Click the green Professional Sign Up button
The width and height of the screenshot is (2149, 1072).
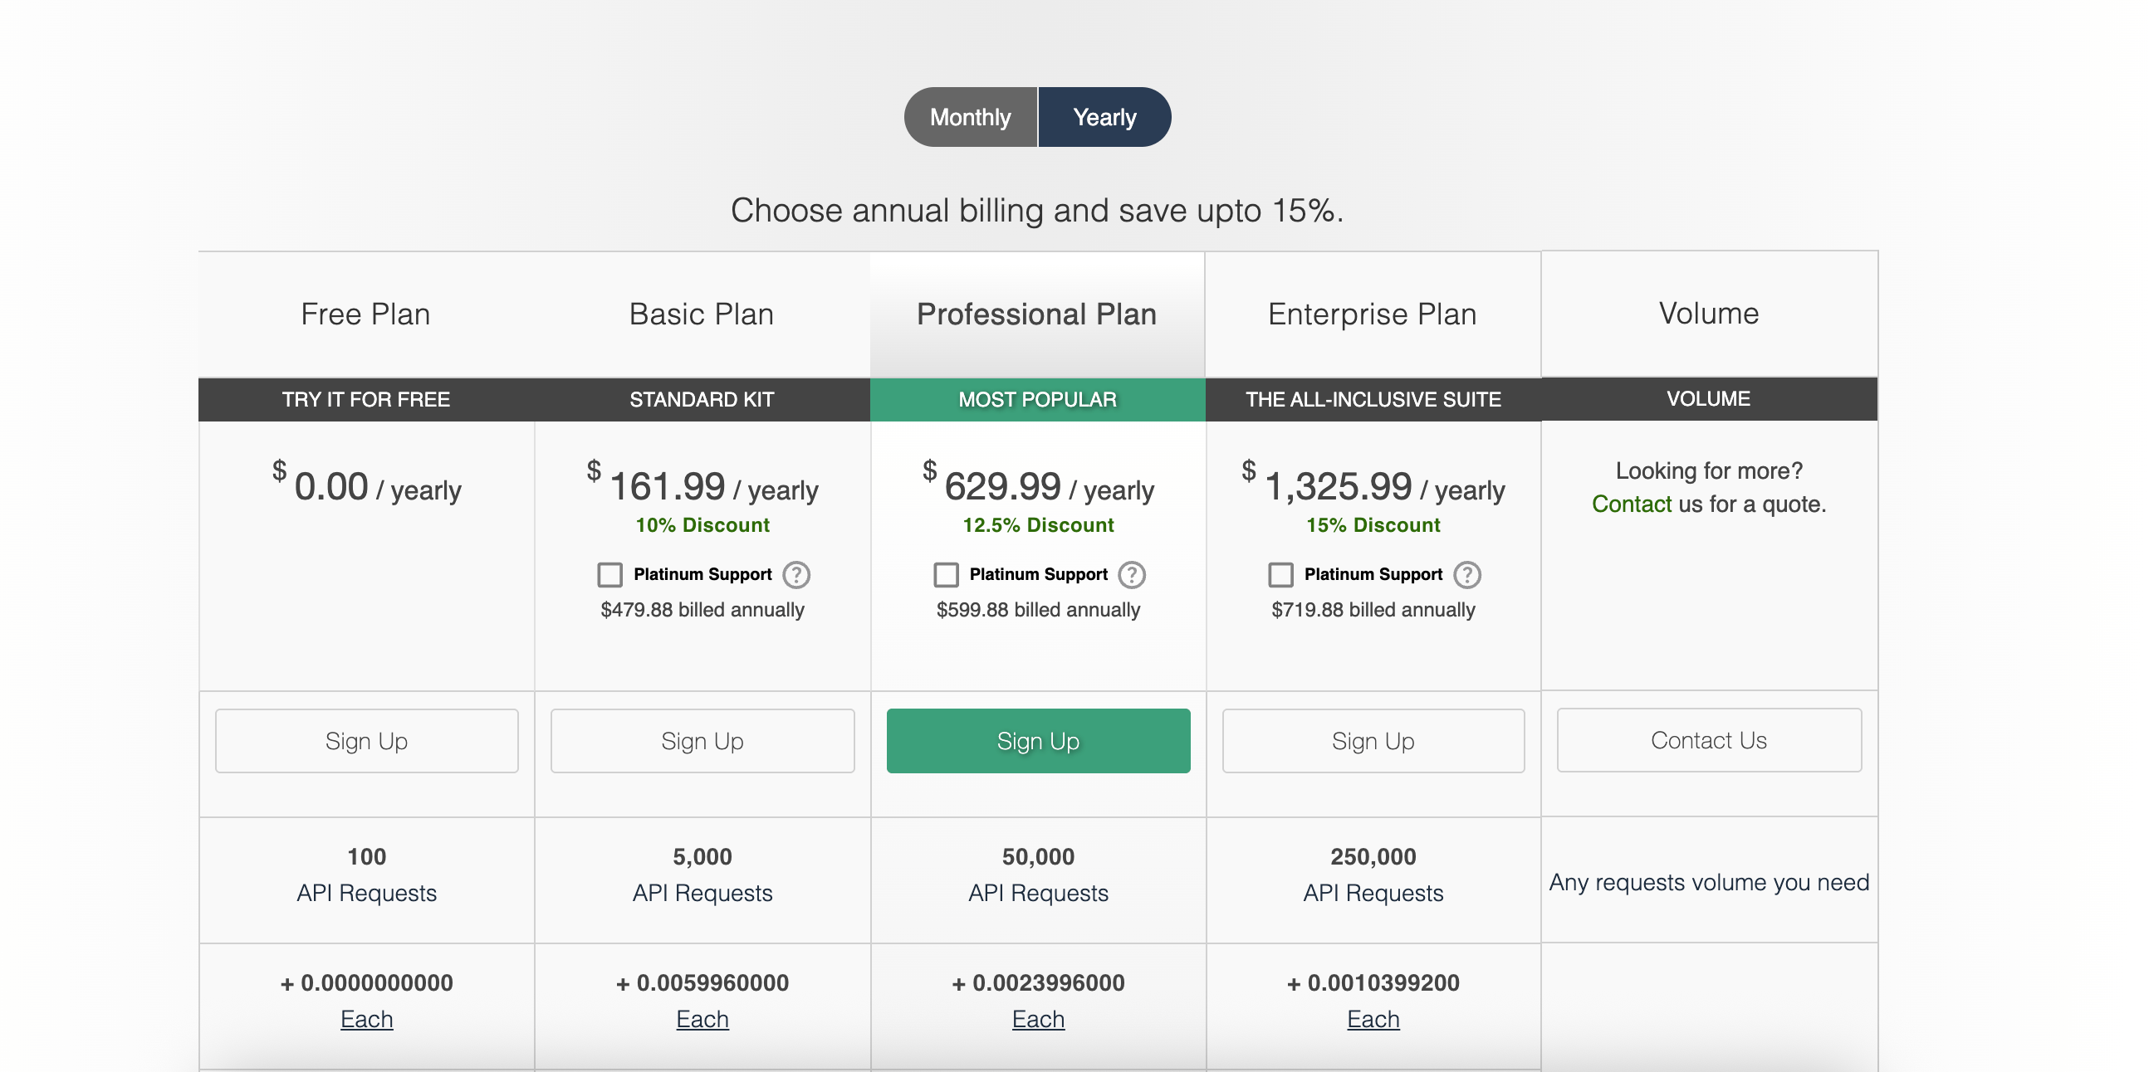pyautogui.click(x=1038, y=741)
